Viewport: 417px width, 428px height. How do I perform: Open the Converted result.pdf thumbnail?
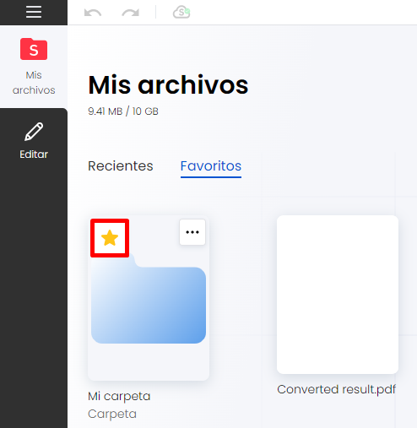[x=338, y=295]
